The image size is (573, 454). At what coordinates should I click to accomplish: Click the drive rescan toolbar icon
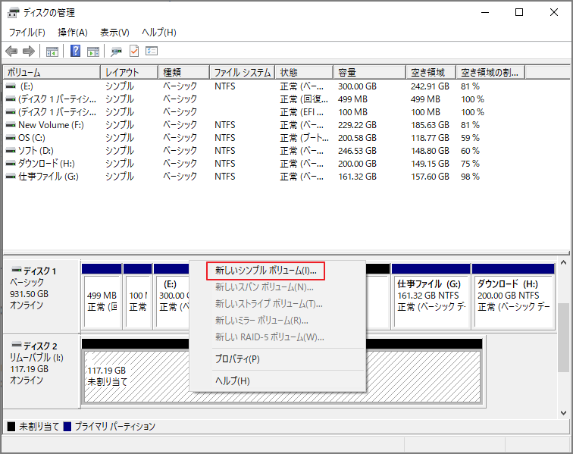116,52
